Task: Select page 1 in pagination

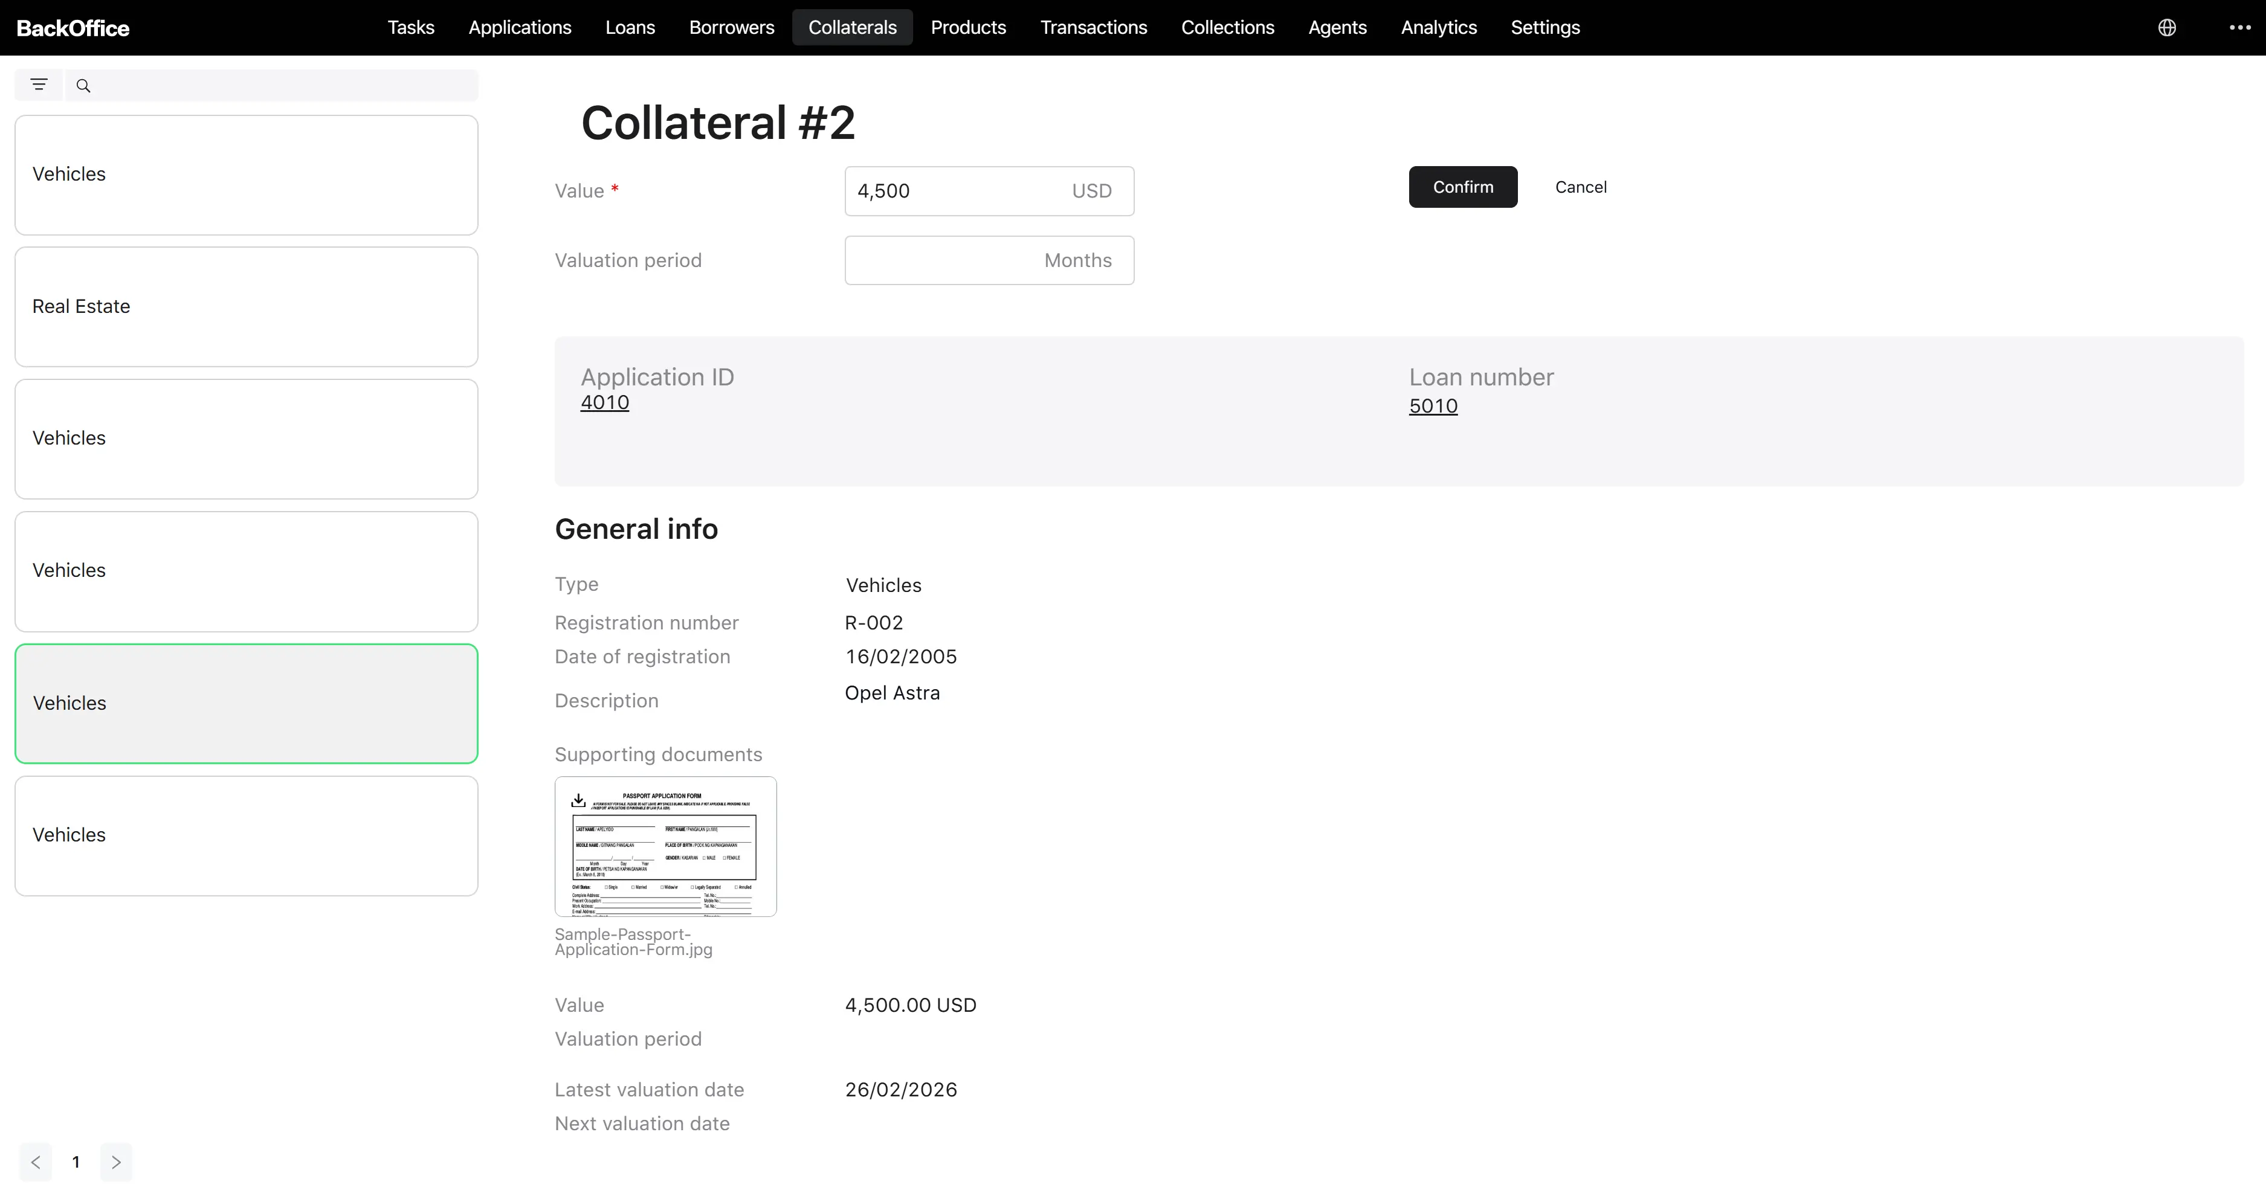Action: point(76,1162)
